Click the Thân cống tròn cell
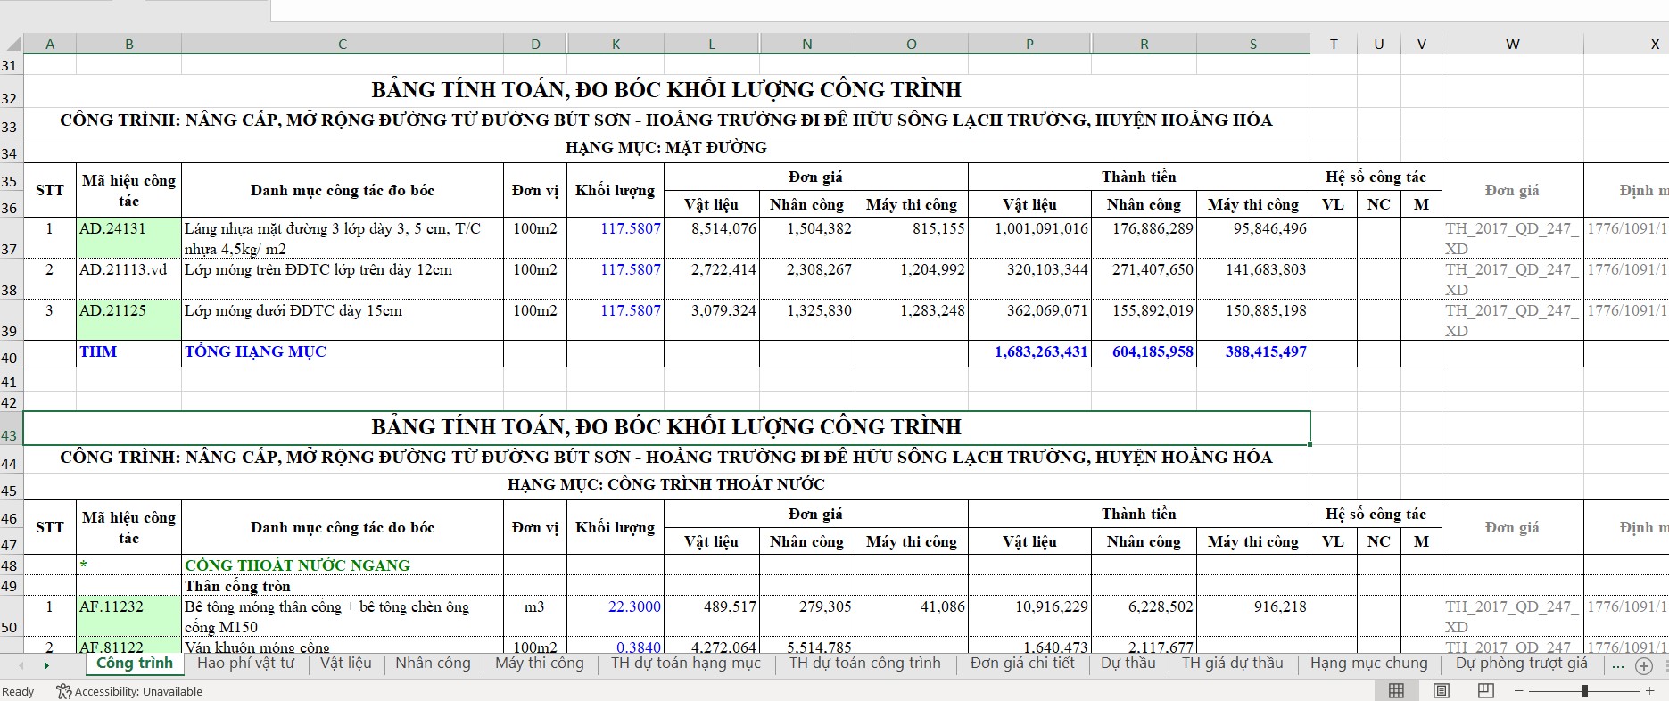This screenshot has width=1669, height=701. click(343, 586)
